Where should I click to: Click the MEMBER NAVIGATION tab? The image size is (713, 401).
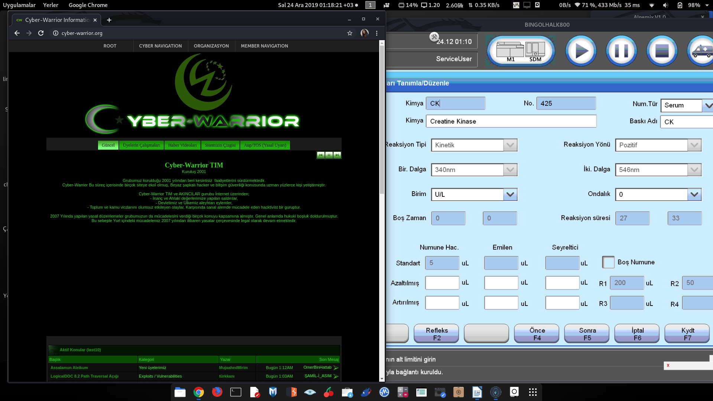point(264,46)
